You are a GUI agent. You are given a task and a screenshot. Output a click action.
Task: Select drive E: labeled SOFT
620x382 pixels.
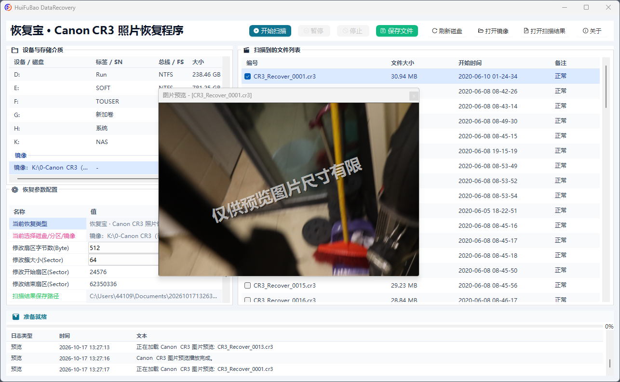pos(116,88)
